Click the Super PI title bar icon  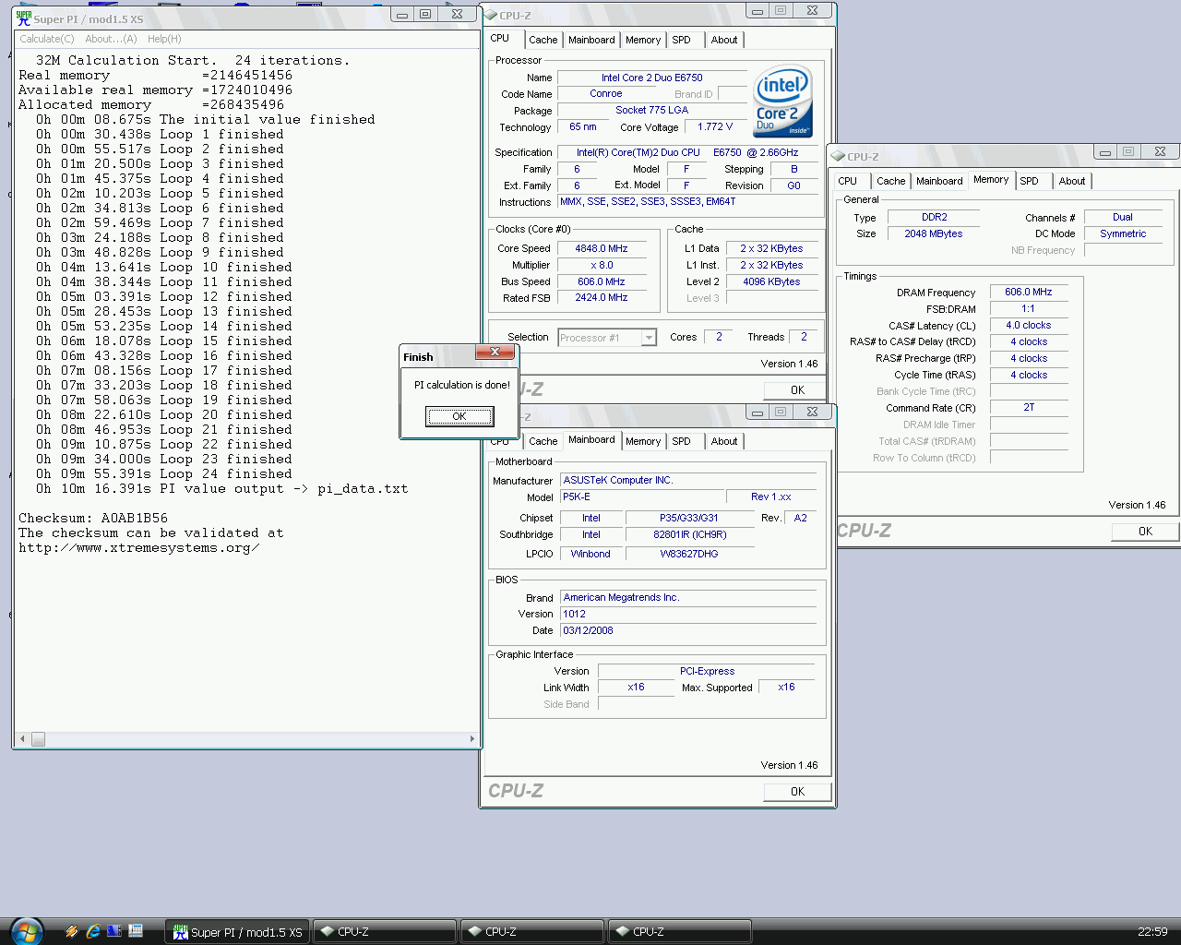[24, 18]
